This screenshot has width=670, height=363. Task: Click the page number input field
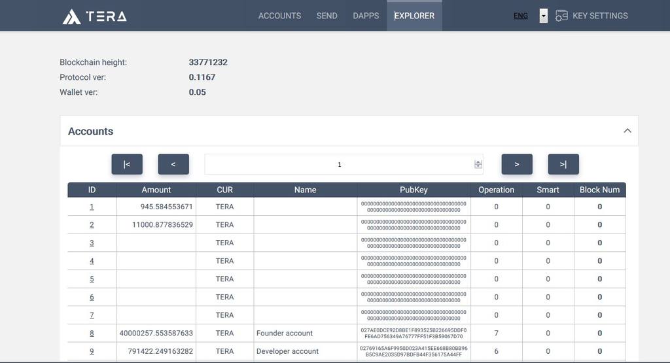pyautogui.click(x=344, y=164)
